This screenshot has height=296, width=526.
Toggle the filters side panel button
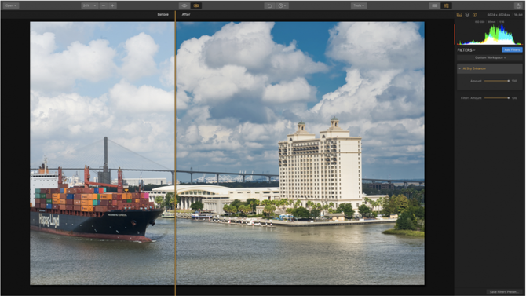coord(446,5)
